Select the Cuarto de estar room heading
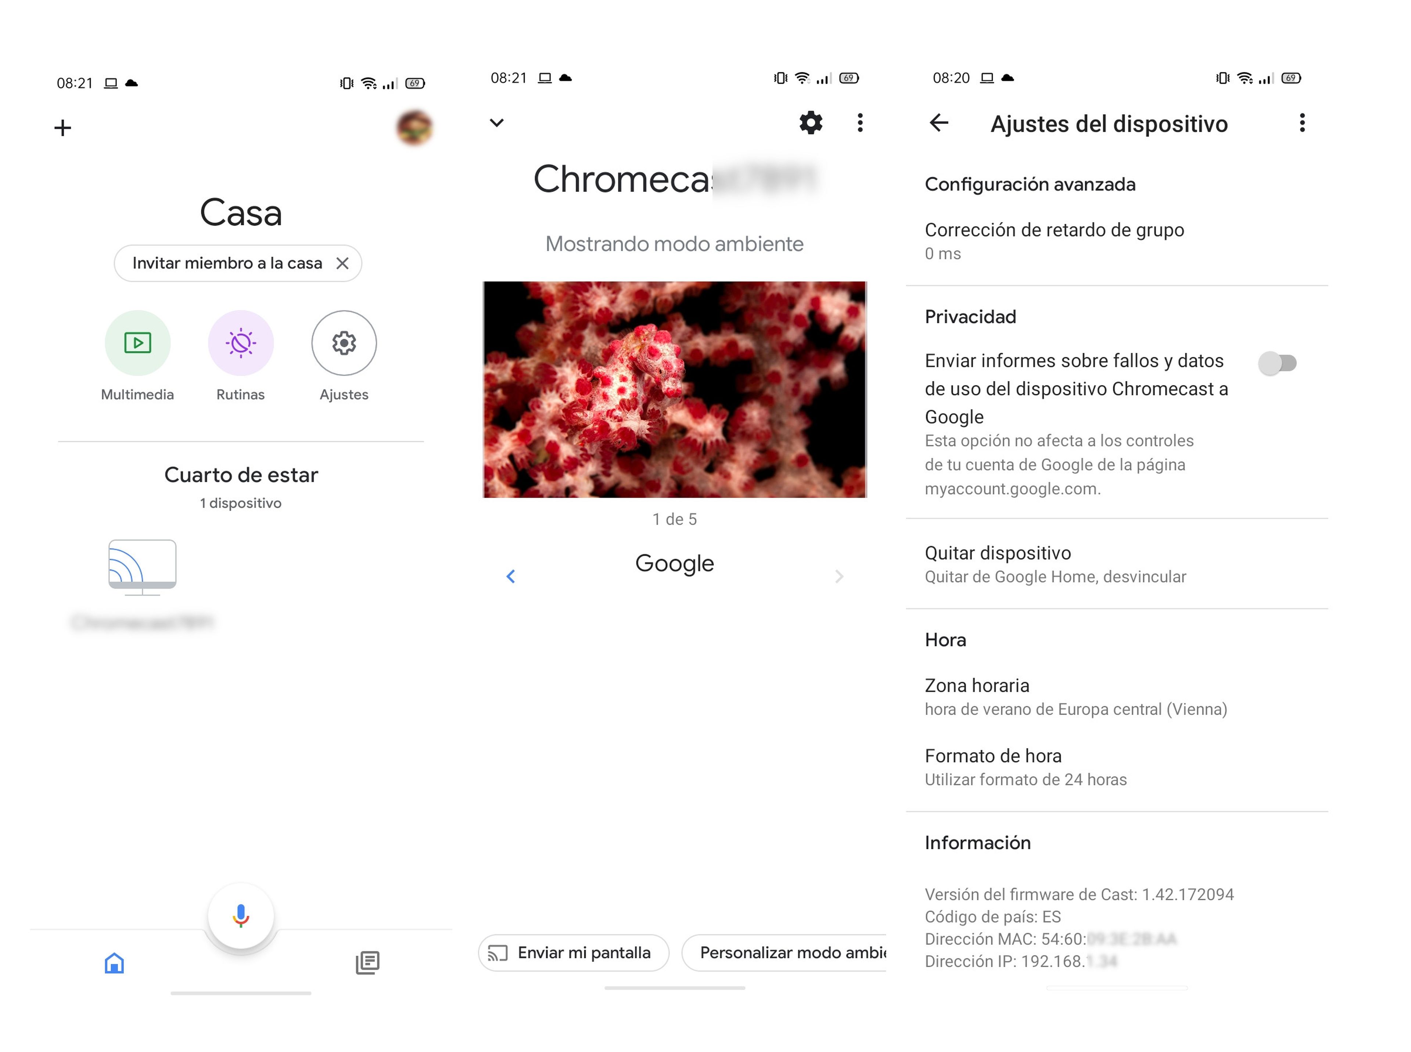 tap(241, 474)
